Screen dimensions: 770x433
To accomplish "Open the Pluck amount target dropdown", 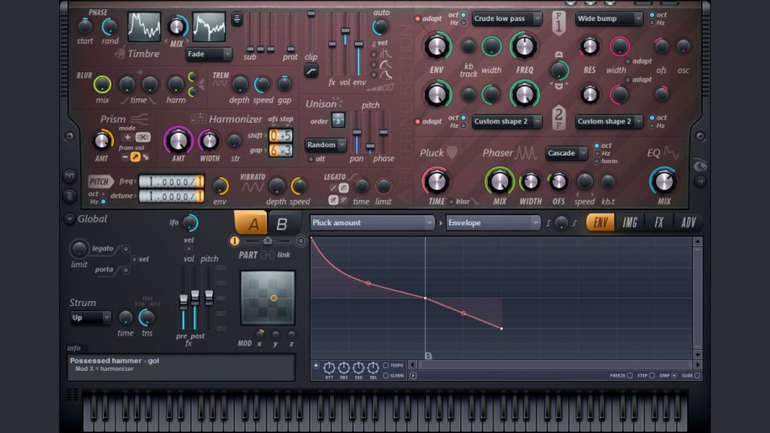I will [372, 223].
